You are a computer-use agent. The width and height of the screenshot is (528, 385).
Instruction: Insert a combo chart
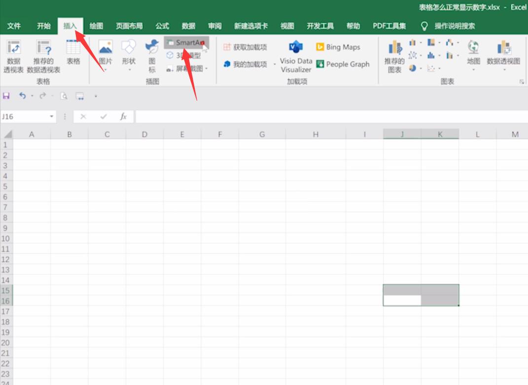[450, 55]
